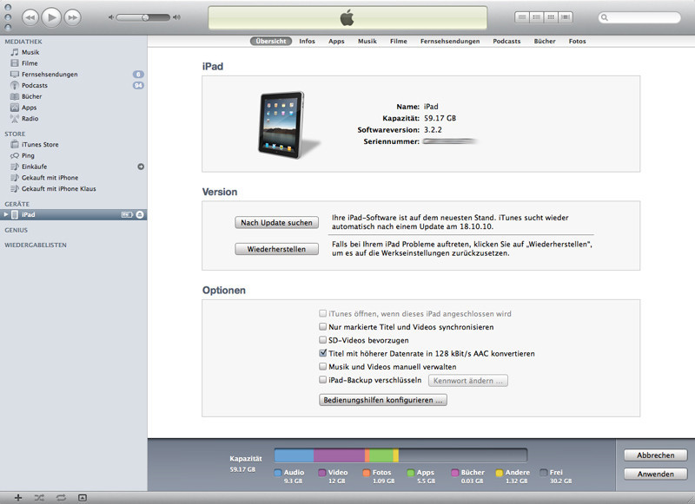Image resolution: width=695 pixels, height=504 pixels.
Task: Click the Audio segment of capacity bar
Action: 295,455
